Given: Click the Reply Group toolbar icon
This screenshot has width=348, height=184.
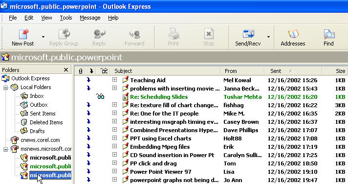Looking at the screenshot, I should coord(64,34).
